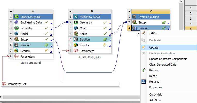The height and width of the screenshot is (103, 197).
Task: Click the update-required lightning icon on Results row A7
Action: (46, 51)
